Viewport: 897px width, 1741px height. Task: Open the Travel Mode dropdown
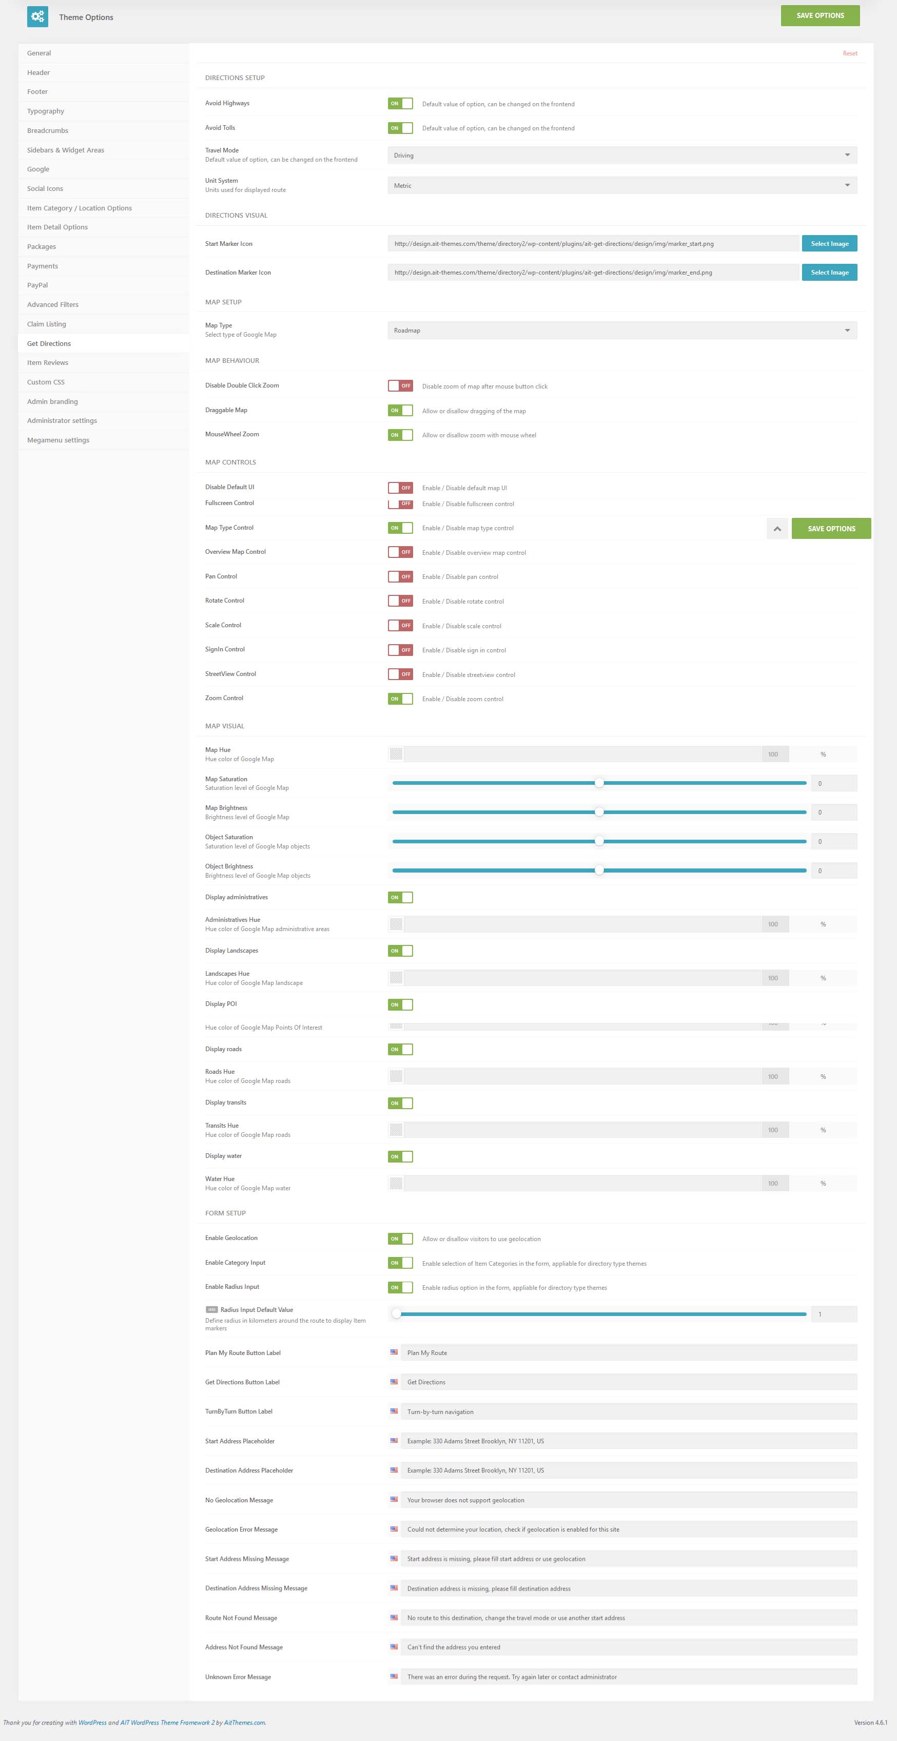[622, 156]
